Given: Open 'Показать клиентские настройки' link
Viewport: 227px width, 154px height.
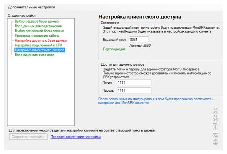Looking at the screenshot, I should (75, 137).
